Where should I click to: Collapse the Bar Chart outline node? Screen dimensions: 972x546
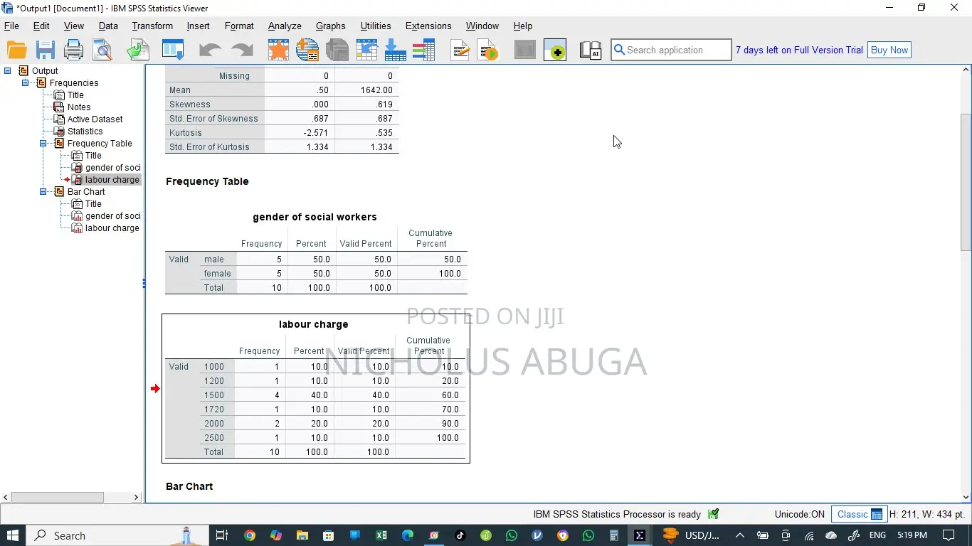tap(43, 191)
